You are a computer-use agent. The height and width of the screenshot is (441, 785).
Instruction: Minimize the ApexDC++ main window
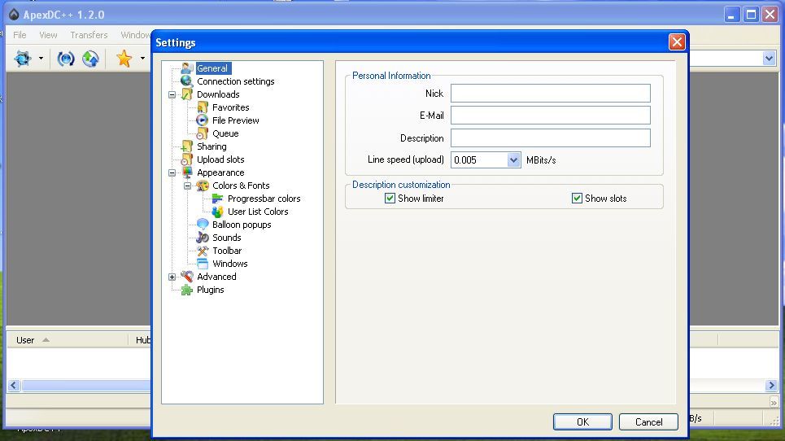point(732,15)
